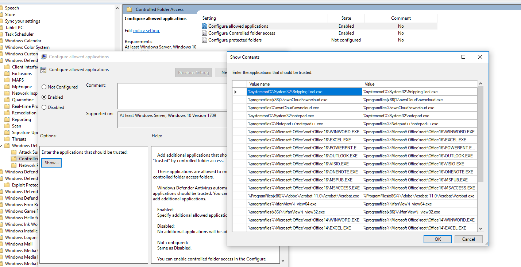Select Value cell for Office16\VISIO.EXE
Screen dimensions: 521x267
420,164
